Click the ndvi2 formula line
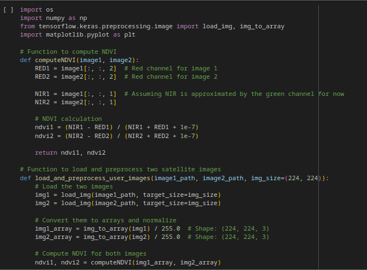Viewport: 367px width, 270px height. (x=116, y=135)
